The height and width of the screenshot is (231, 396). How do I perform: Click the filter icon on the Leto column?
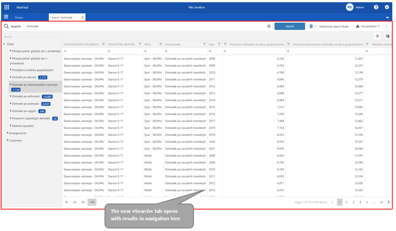click(219, 44)
